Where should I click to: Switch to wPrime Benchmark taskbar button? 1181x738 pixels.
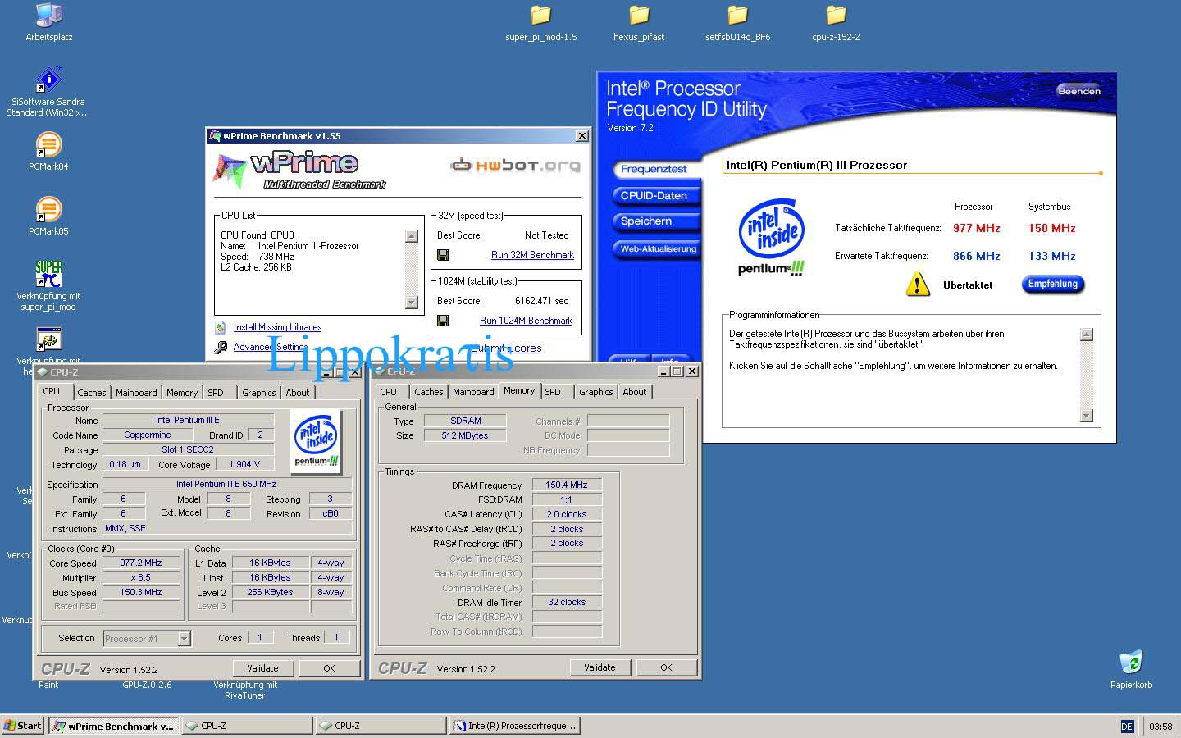[x=113, y=726]
